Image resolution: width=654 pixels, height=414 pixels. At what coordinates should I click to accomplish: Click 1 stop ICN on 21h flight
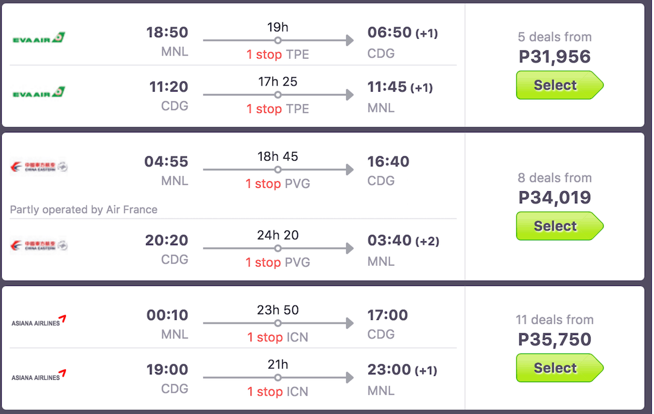click(x=277, y=392)
